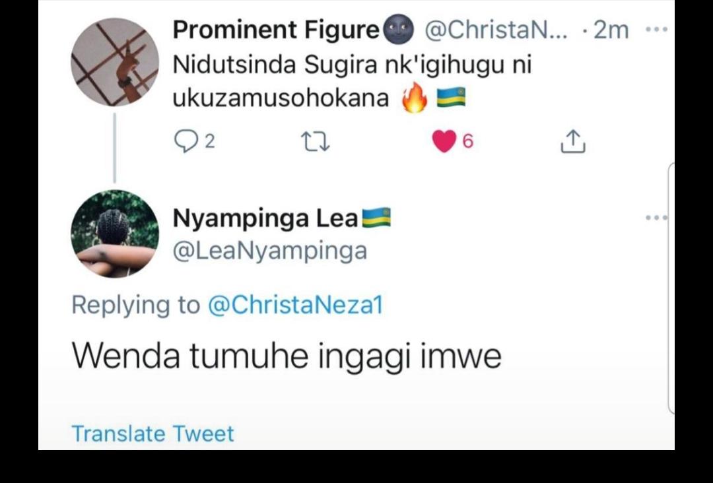Click the fire emoji in the tweet
Screen dimensions: 713x483
(x=414, y=98)
